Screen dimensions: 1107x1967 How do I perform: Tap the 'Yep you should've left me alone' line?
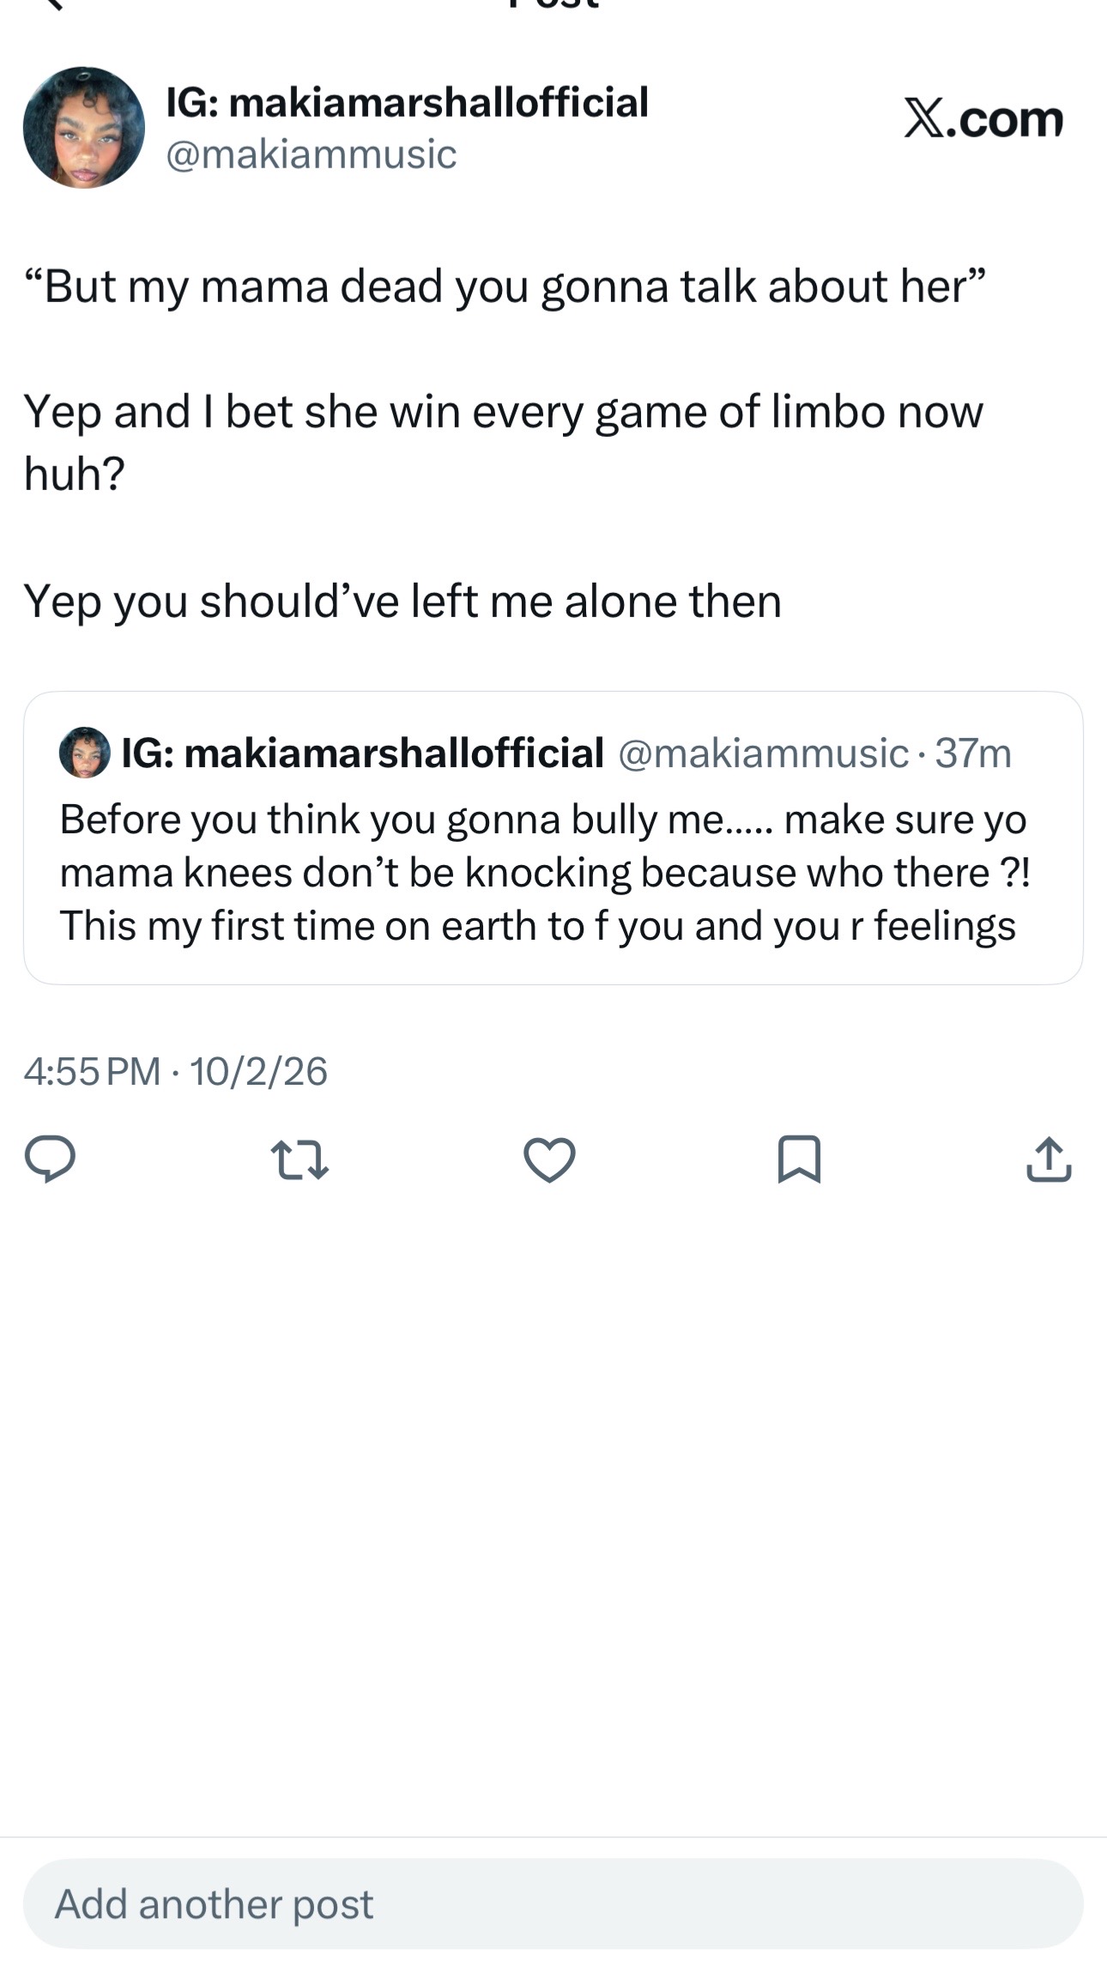click(x=402, y=601)
